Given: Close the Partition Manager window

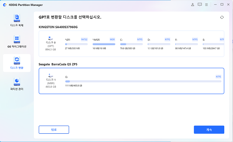Looking at the screenshot, I should [x=228, y=5].
